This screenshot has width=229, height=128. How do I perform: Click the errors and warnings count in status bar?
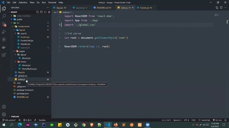pos(27,120)
